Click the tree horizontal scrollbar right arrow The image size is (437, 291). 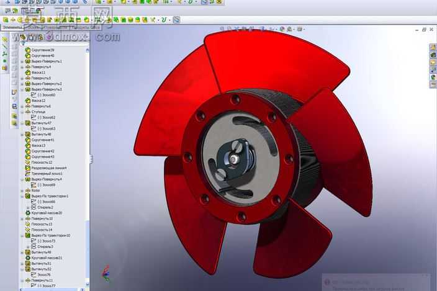[x=82, y=289]
